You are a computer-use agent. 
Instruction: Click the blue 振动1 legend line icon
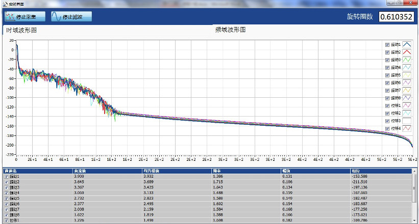point(407,45)
